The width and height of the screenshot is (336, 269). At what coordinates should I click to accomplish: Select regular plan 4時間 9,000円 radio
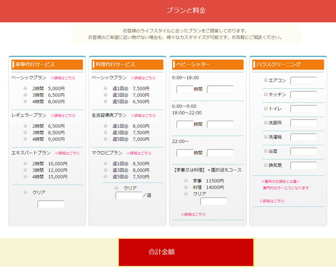tap(25, 139)
